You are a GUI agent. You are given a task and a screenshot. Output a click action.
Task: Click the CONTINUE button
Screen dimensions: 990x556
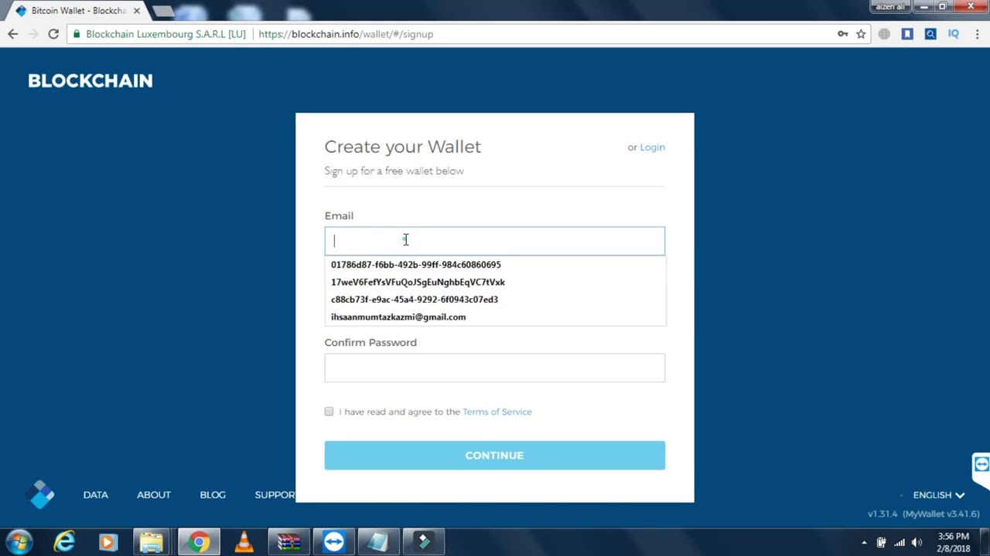click(x=494, y=456)
